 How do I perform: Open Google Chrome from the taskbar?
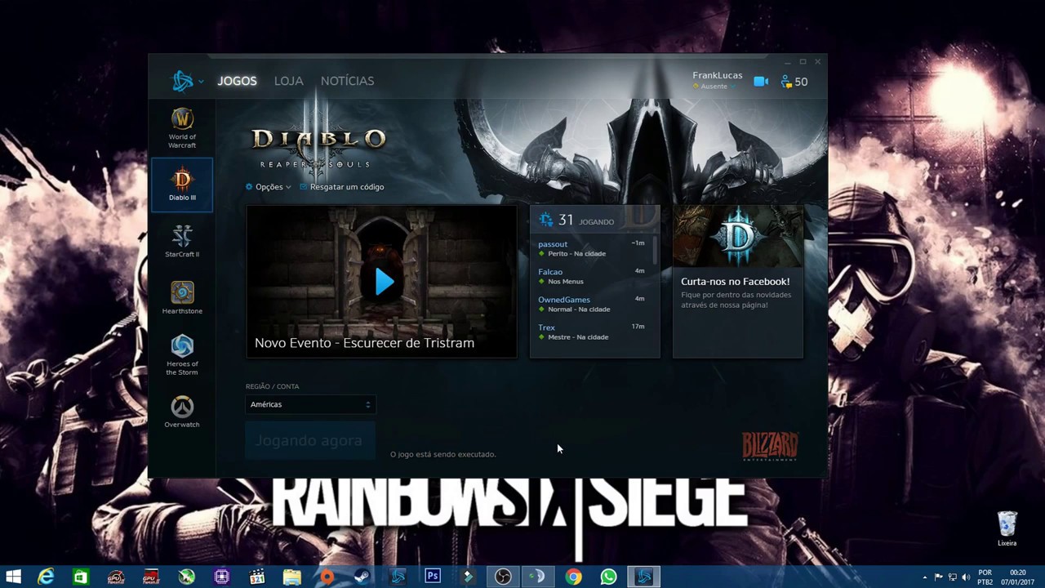(x=574, y=577)
